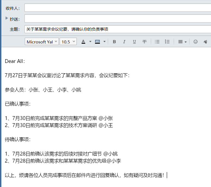Viewport: 211px width, 187px height.
Task: Click the text highlight color icon
Action: pyautogui.click(x=97, y=42)
